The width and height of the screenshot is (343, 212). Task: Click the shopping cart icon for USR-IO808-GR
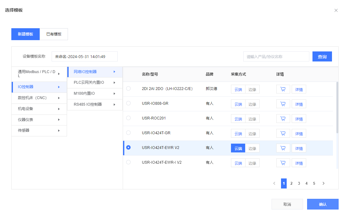tap(283, 104)
